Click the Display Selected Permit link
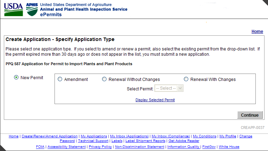 [x=155, y=100]
